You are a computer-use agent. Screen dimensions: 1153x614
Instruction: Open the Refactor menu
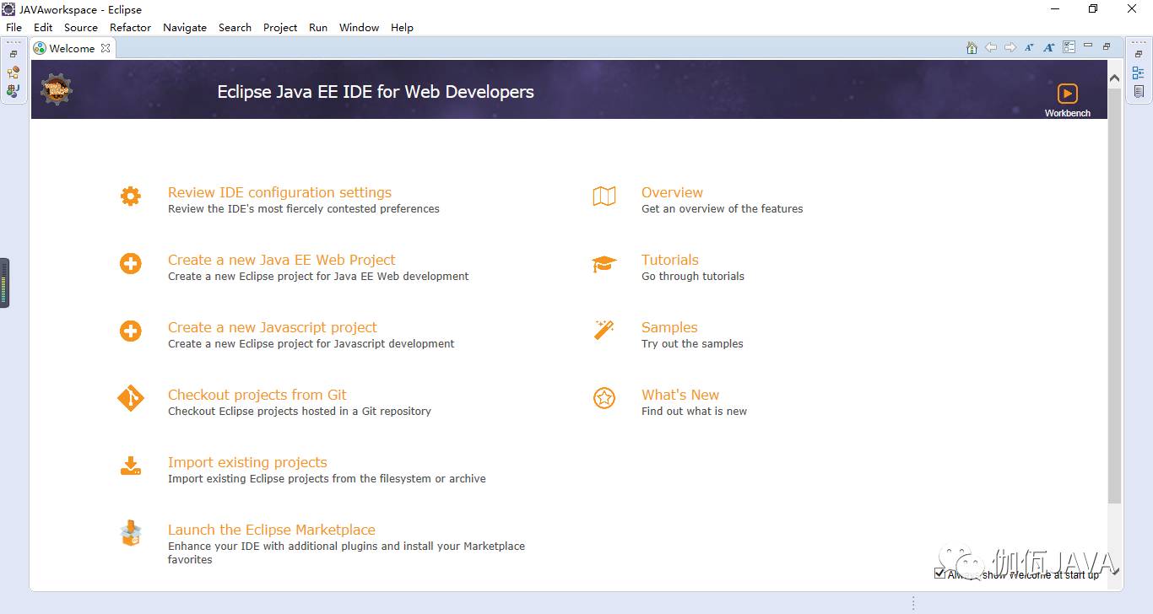[x=131, y=27]
